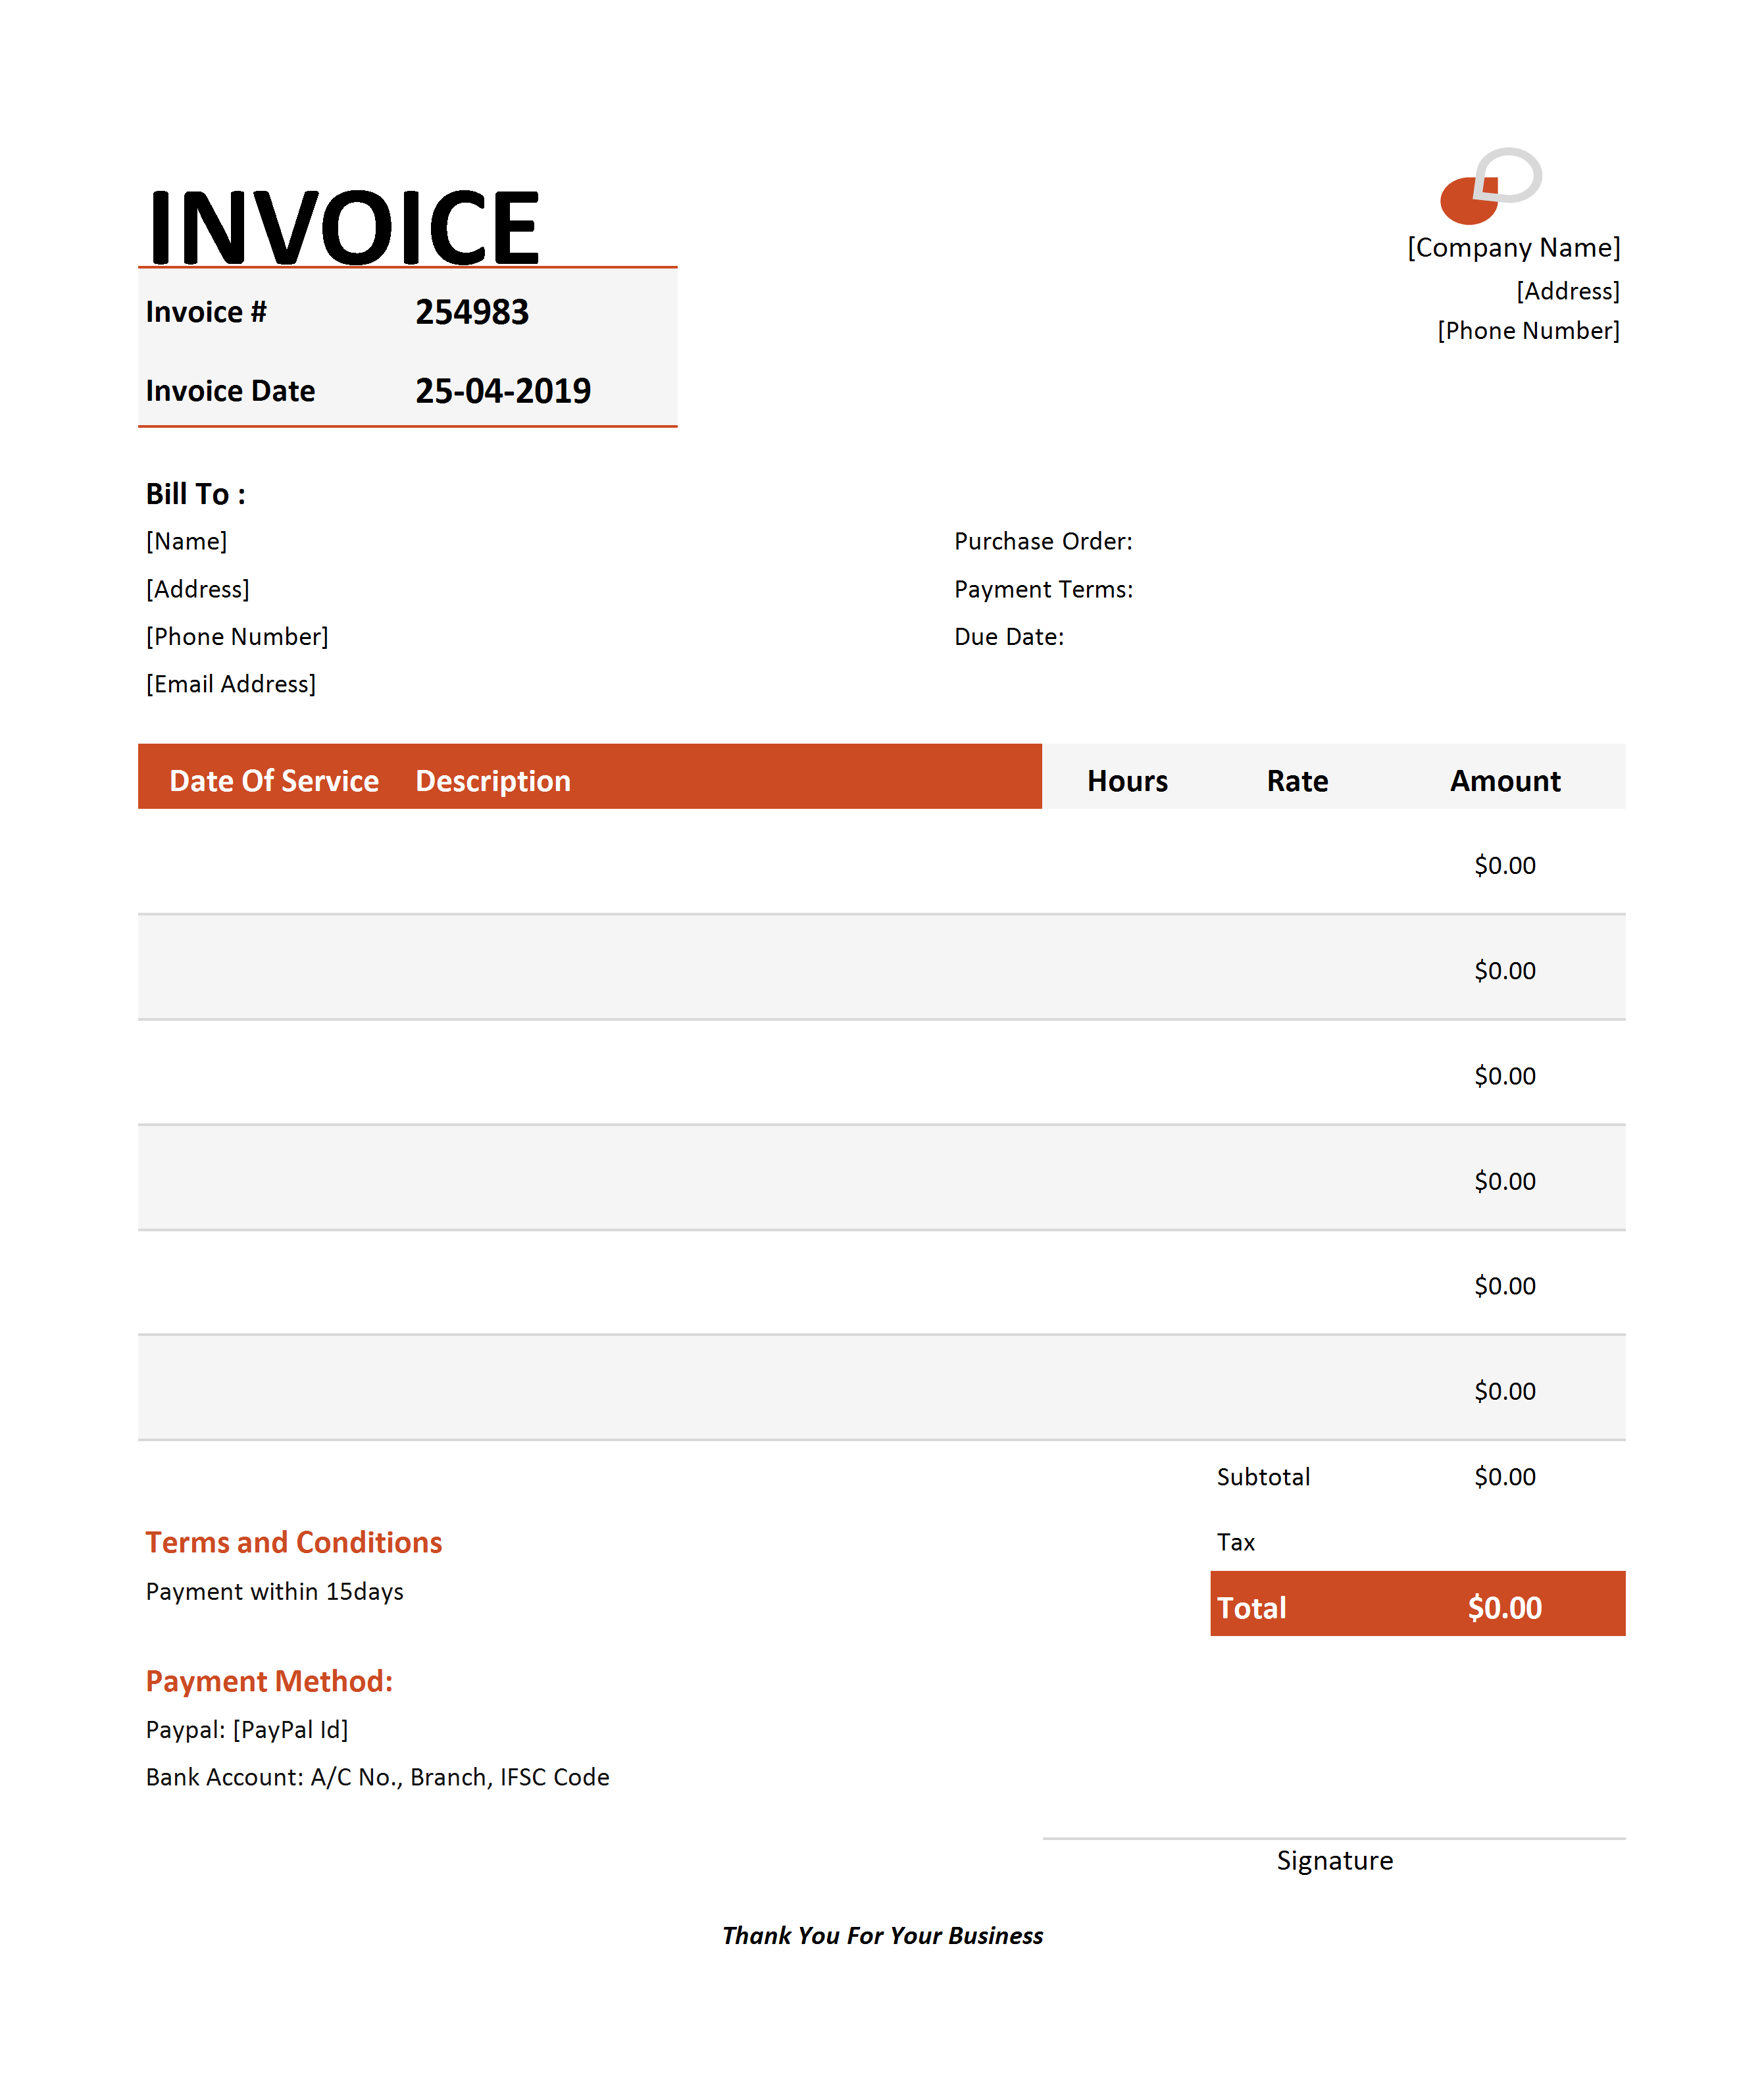Image resolution: width=1764 pixels, height=2100 pixels.
Task: Click the 'Amount' column header
Action: [x=1505, y=781]
